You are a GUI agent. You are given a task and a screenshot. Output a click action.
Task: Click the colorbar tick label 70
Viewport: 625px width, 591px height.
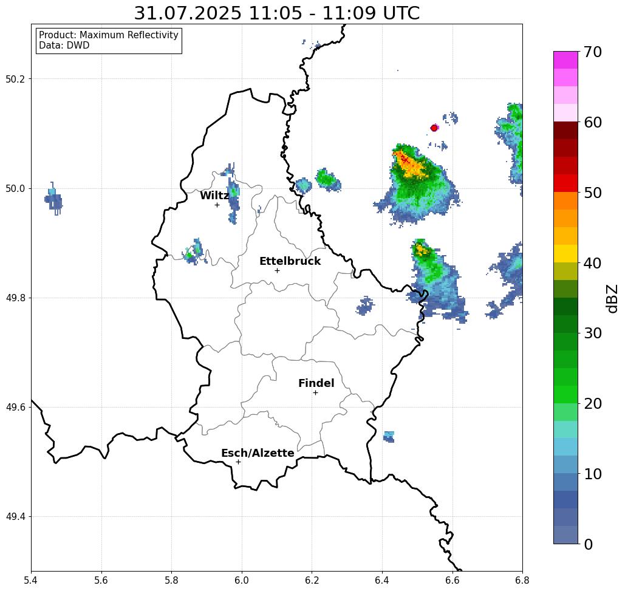(592, 52)
